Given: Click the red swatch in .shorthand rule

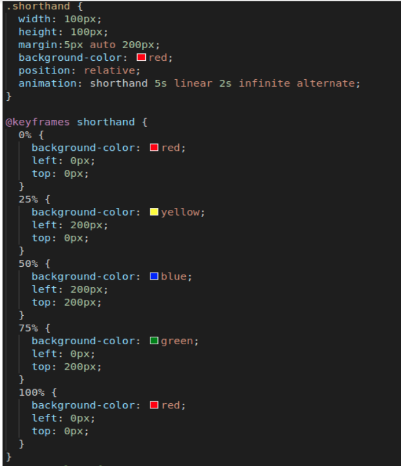Looking at the screenshot, I should click(141, 57).
